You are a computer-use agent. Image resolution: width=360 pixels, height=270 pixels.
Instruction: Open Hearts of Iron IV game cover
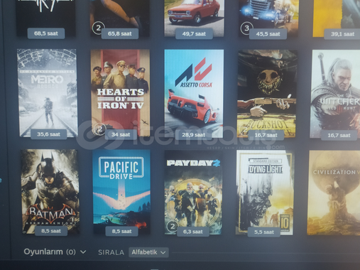click(x=121, y=93)
